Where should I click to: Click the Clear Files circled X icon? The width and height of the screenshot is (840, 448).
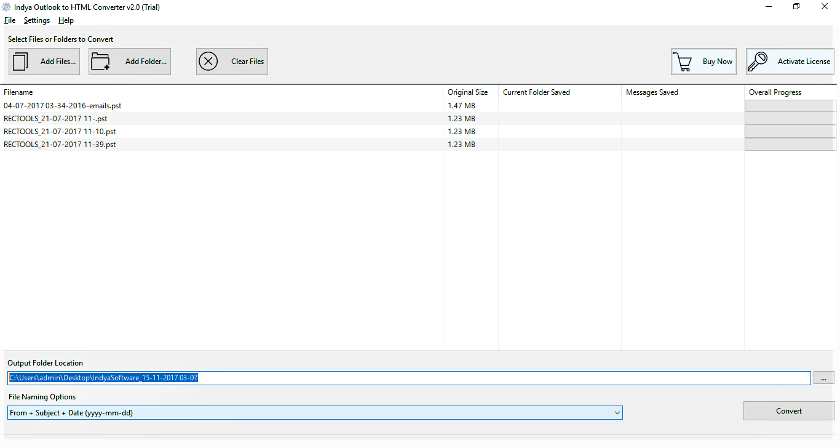208,62
